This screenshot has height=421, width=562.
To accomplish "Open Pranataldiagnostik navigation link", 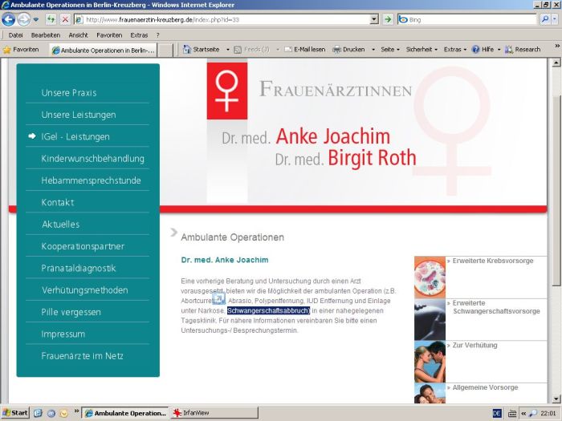I will point(79,268).
